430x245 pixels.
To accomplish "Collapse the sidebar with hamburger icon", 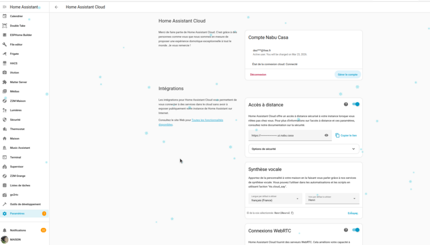I will (x=4, y=7).
